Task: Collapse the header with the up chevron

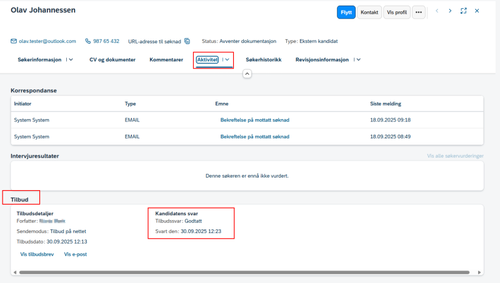Action: (247, 74)
